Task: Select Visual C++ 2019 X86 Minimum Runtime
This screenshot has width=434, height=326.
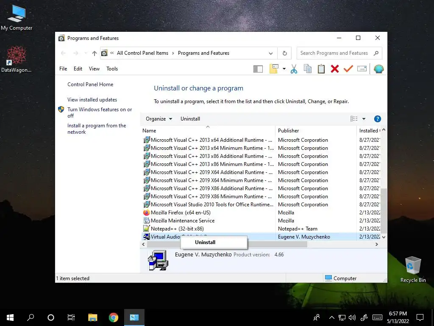Action: (x=211, y=197)
